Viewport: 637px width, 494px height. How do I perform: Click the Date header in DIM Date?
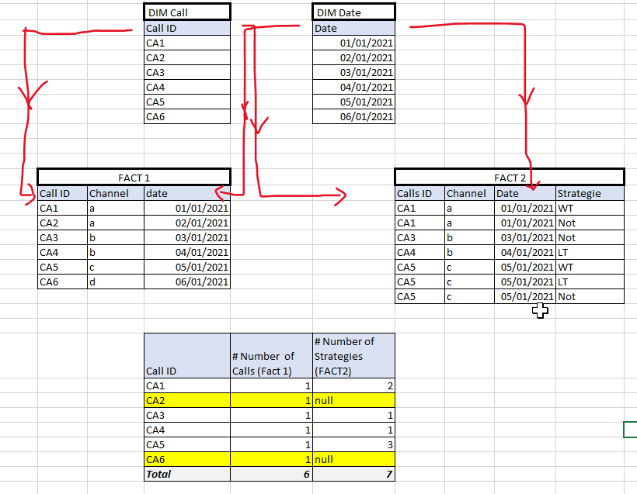(353, 28)
